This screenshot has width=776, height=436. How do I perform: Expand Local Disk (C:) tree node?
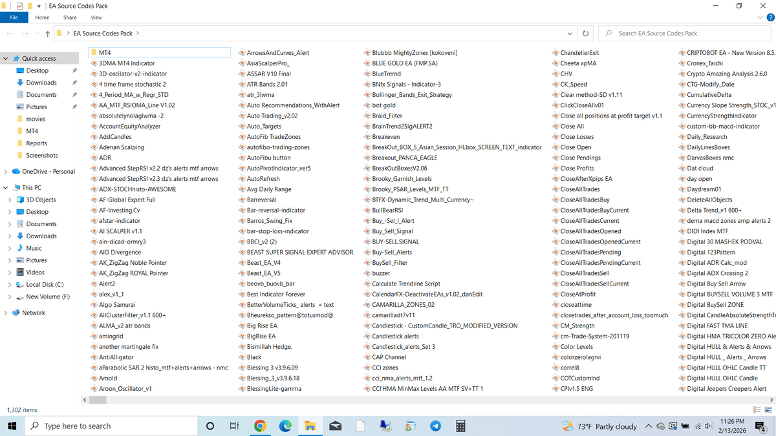(x=10, y=284)
